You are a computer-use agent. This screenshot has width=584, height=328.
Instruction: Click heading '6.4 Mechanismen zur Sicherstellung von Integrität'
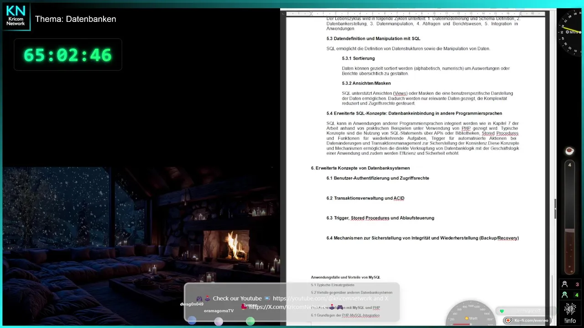tap(422, 238)
